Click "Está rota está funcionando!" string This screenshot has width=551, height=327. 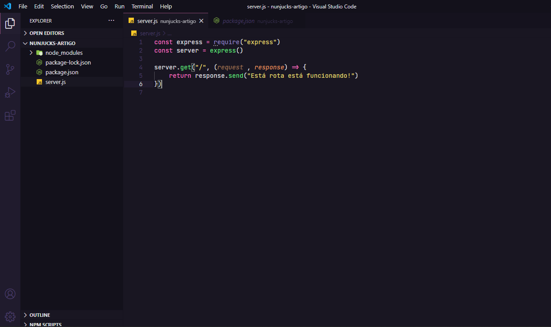pos(300,76)
